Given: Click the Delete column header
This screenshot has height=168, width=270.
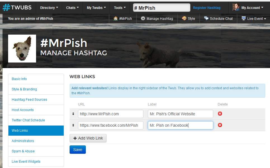Looking at the screenshot, I should 223,104.
